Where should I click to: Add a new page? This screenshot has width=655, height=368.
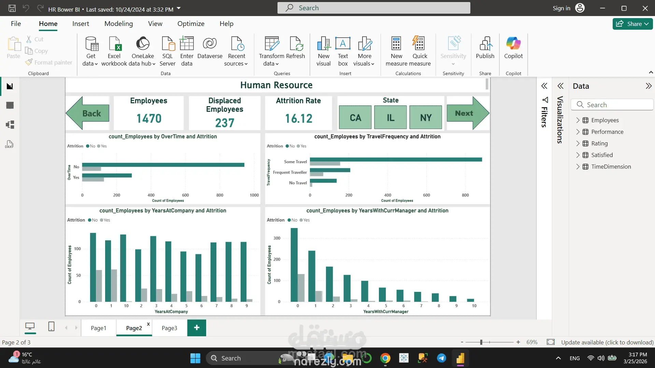tap(197, 328)
